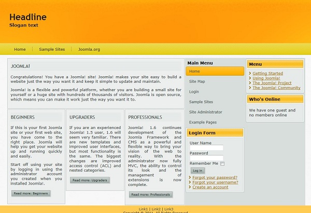
Task: Click the Login Form module header
Action: [x=215, y=133]
